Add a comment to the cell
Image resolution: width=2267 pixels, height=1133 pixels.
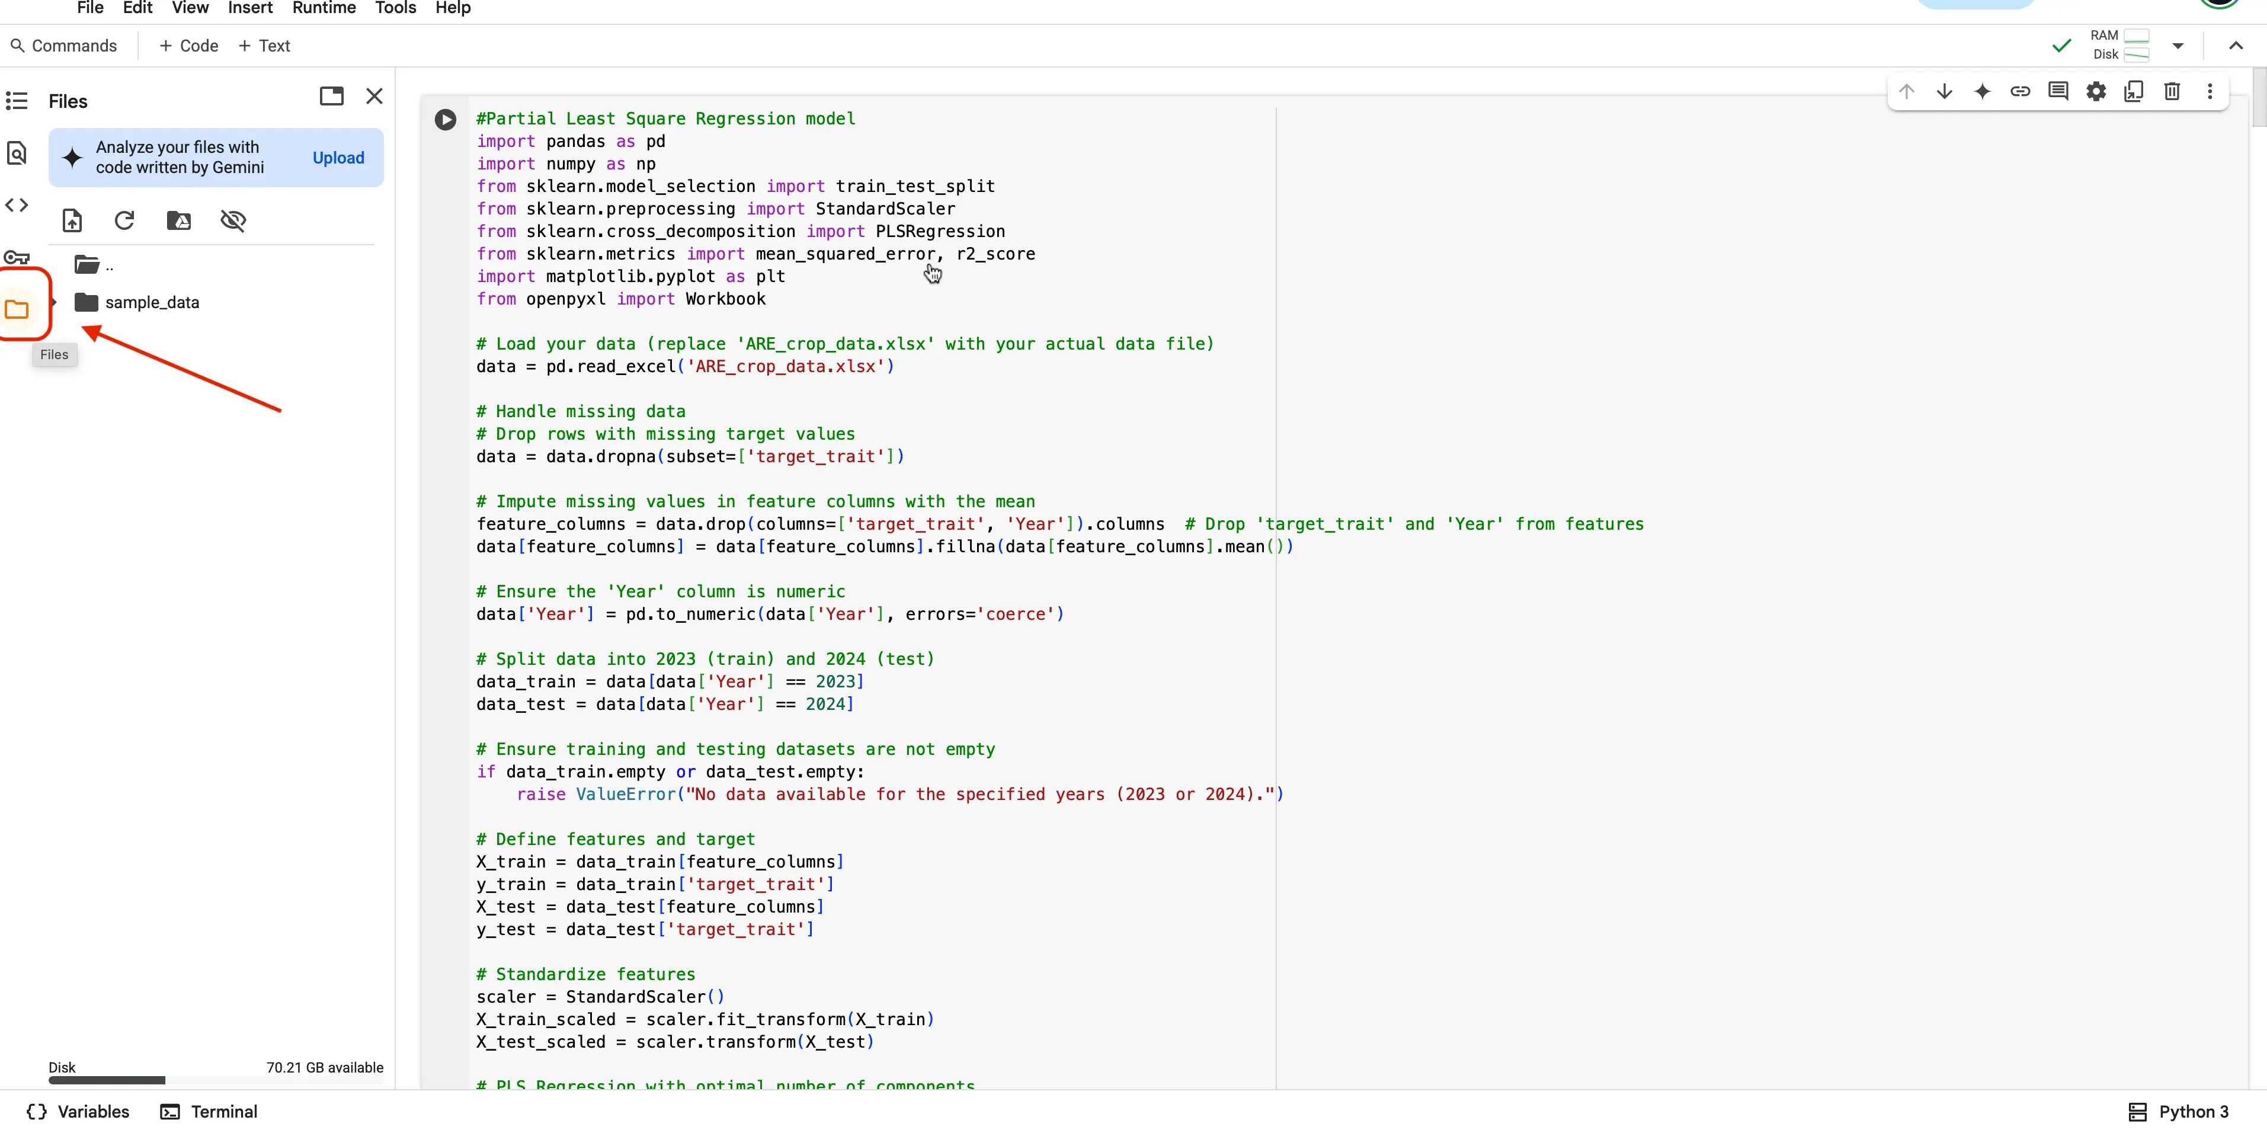tap(2058, 92)
